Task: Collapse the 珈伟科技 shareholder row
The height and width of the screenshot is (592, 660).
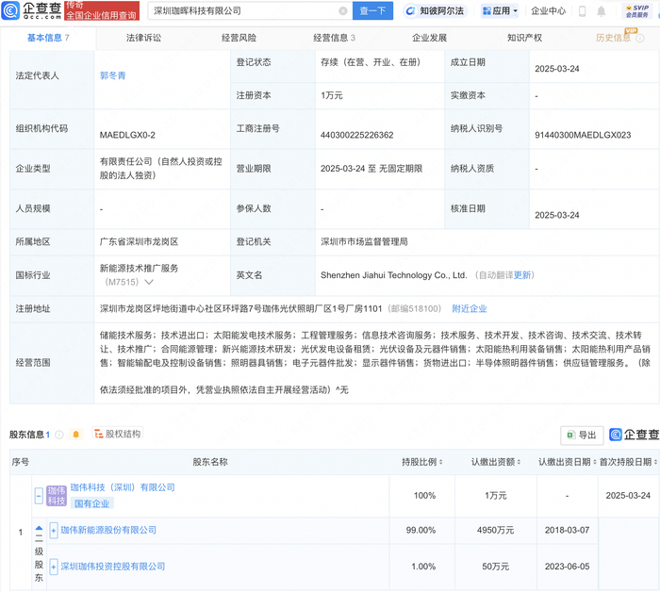Action: [39, 496]
